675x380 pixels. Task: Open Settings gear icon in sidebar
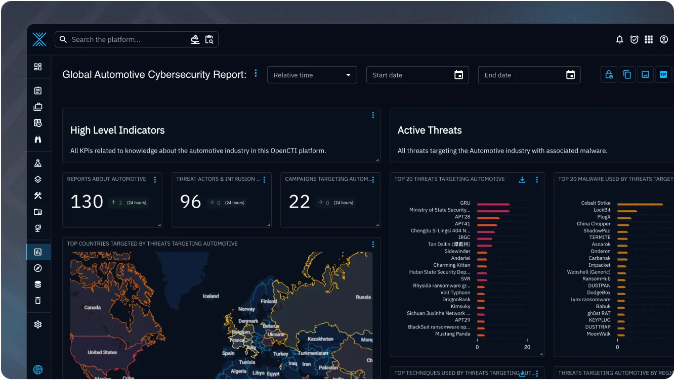click(38, 324)
